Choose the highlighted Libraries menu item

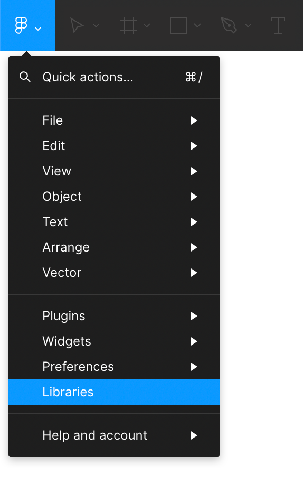[x=114, y=392]
